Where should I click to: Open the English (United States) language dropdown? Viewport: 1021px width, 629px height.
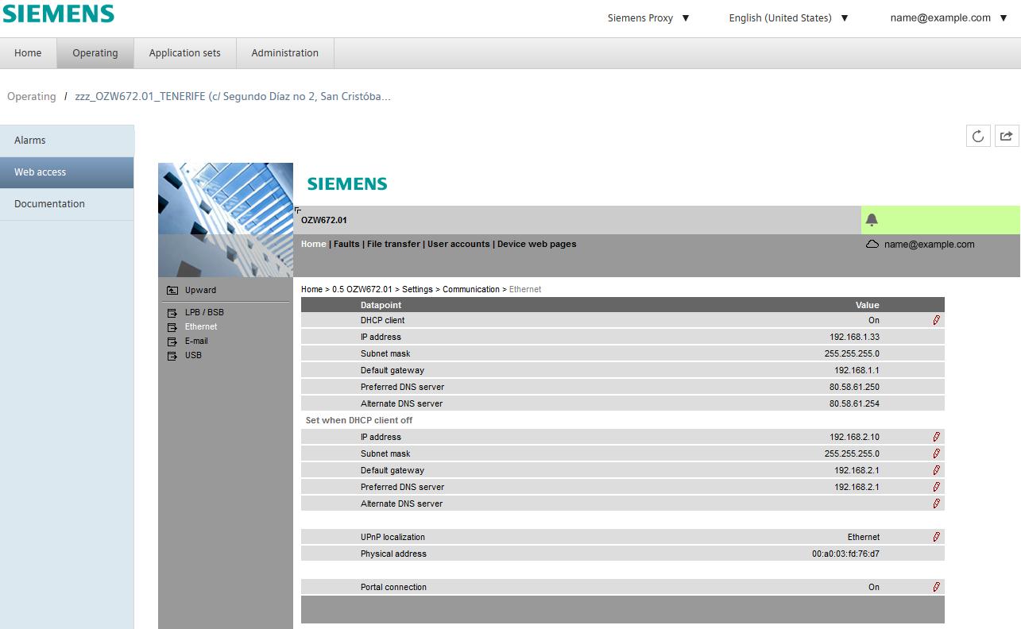[789, 17]
